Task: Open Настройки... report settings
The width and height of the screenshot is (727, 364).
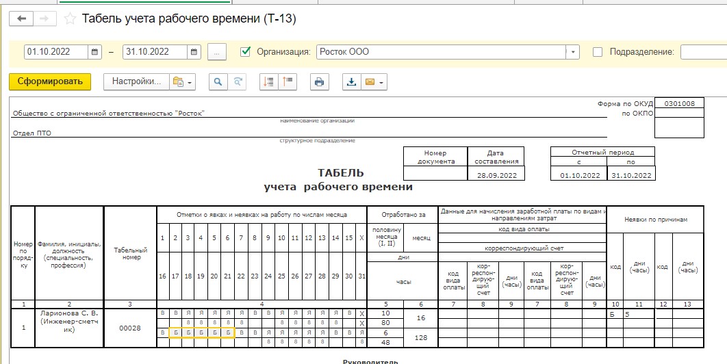Action: (x=136, y=81)
